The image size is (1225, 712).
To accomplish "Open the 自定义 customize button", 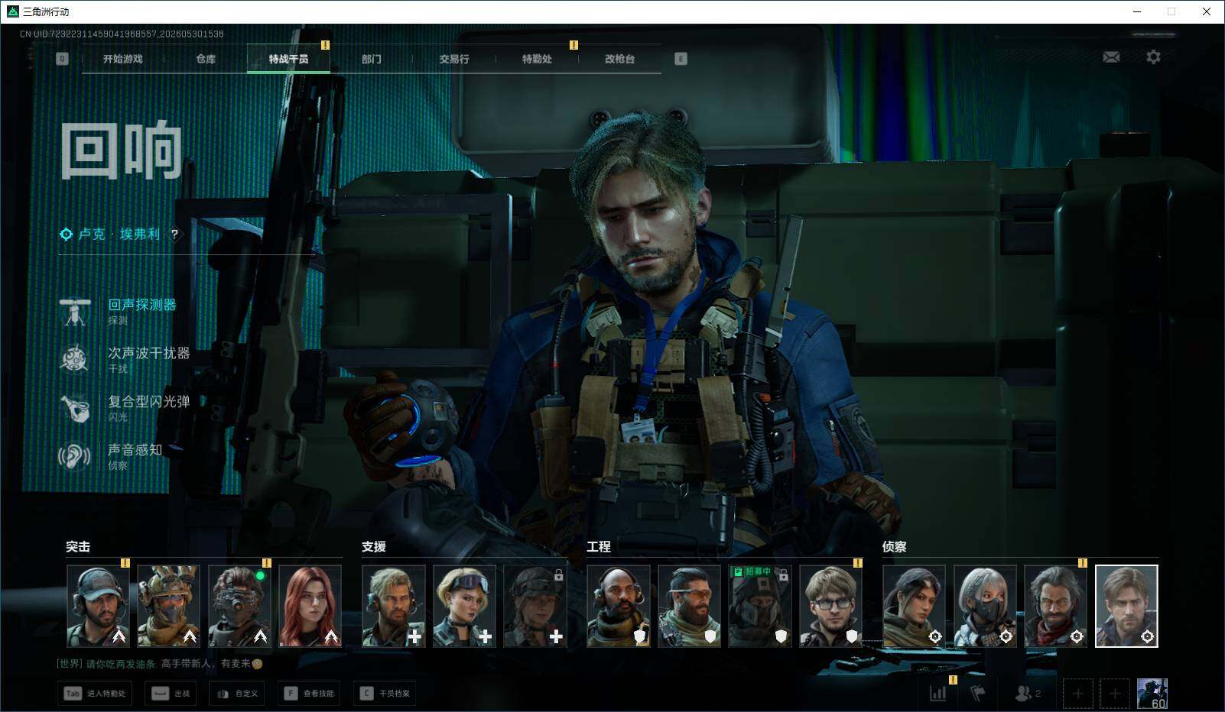I will [237, 694].
